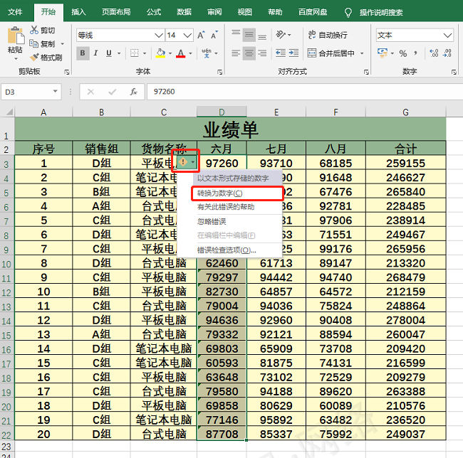The image size is (463, 458).
Task: Click Wrap Text (自动换行)
Action: click(327, 35)
